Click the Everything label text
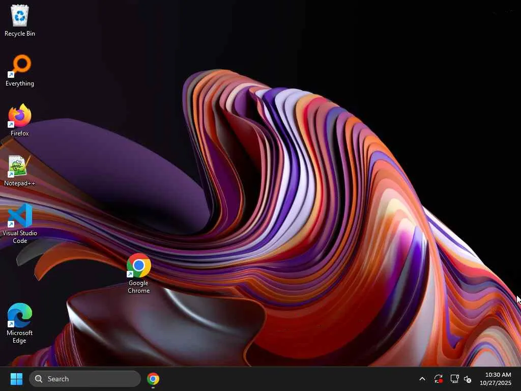Screen dimensions: 521x391 [20, 83]
